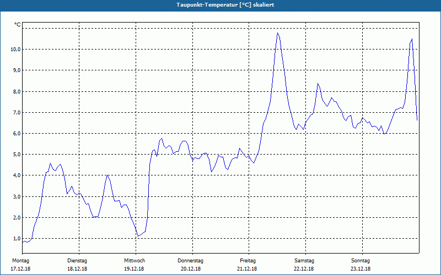
Task: Click the date 17.12.18
Action: click(20, 269)
